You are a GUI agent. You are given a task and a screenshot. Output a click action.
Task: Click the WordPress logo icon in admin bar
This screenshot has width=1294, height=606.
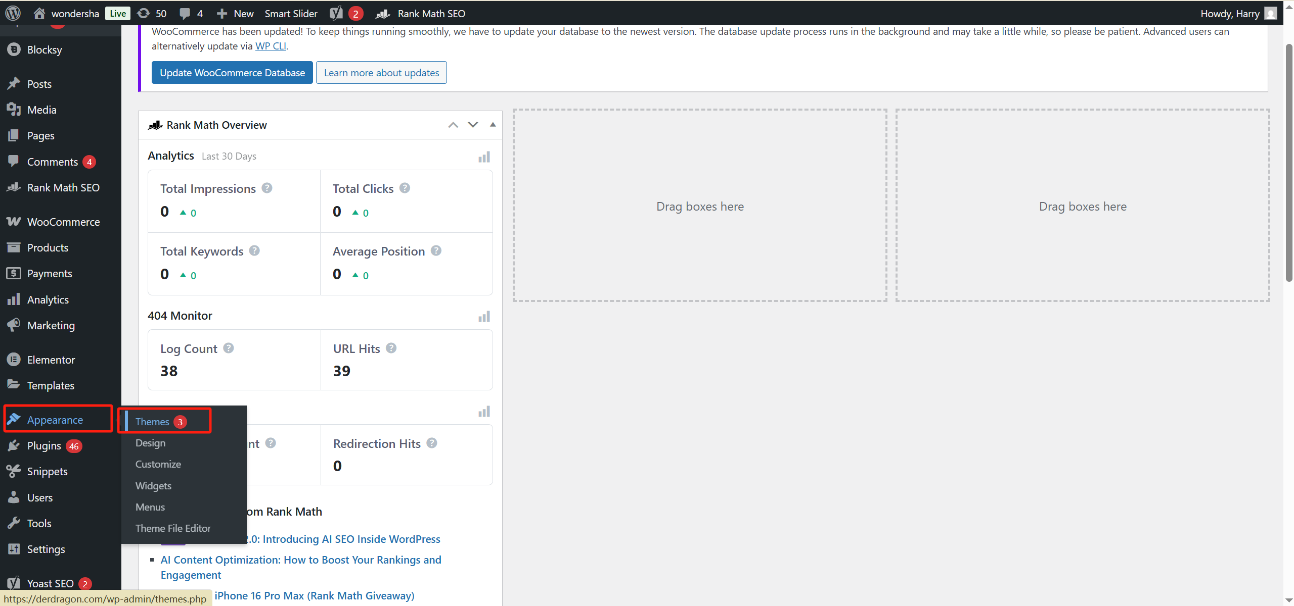(x=13, y=13)
